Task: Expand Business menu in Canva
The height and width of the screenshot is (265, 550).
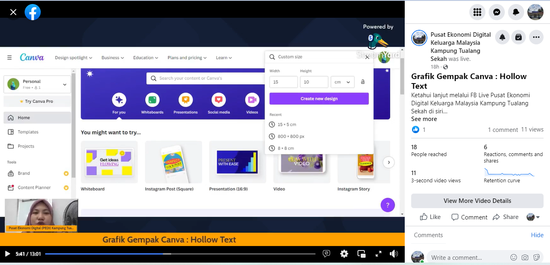Action: [x=113, y=58]
